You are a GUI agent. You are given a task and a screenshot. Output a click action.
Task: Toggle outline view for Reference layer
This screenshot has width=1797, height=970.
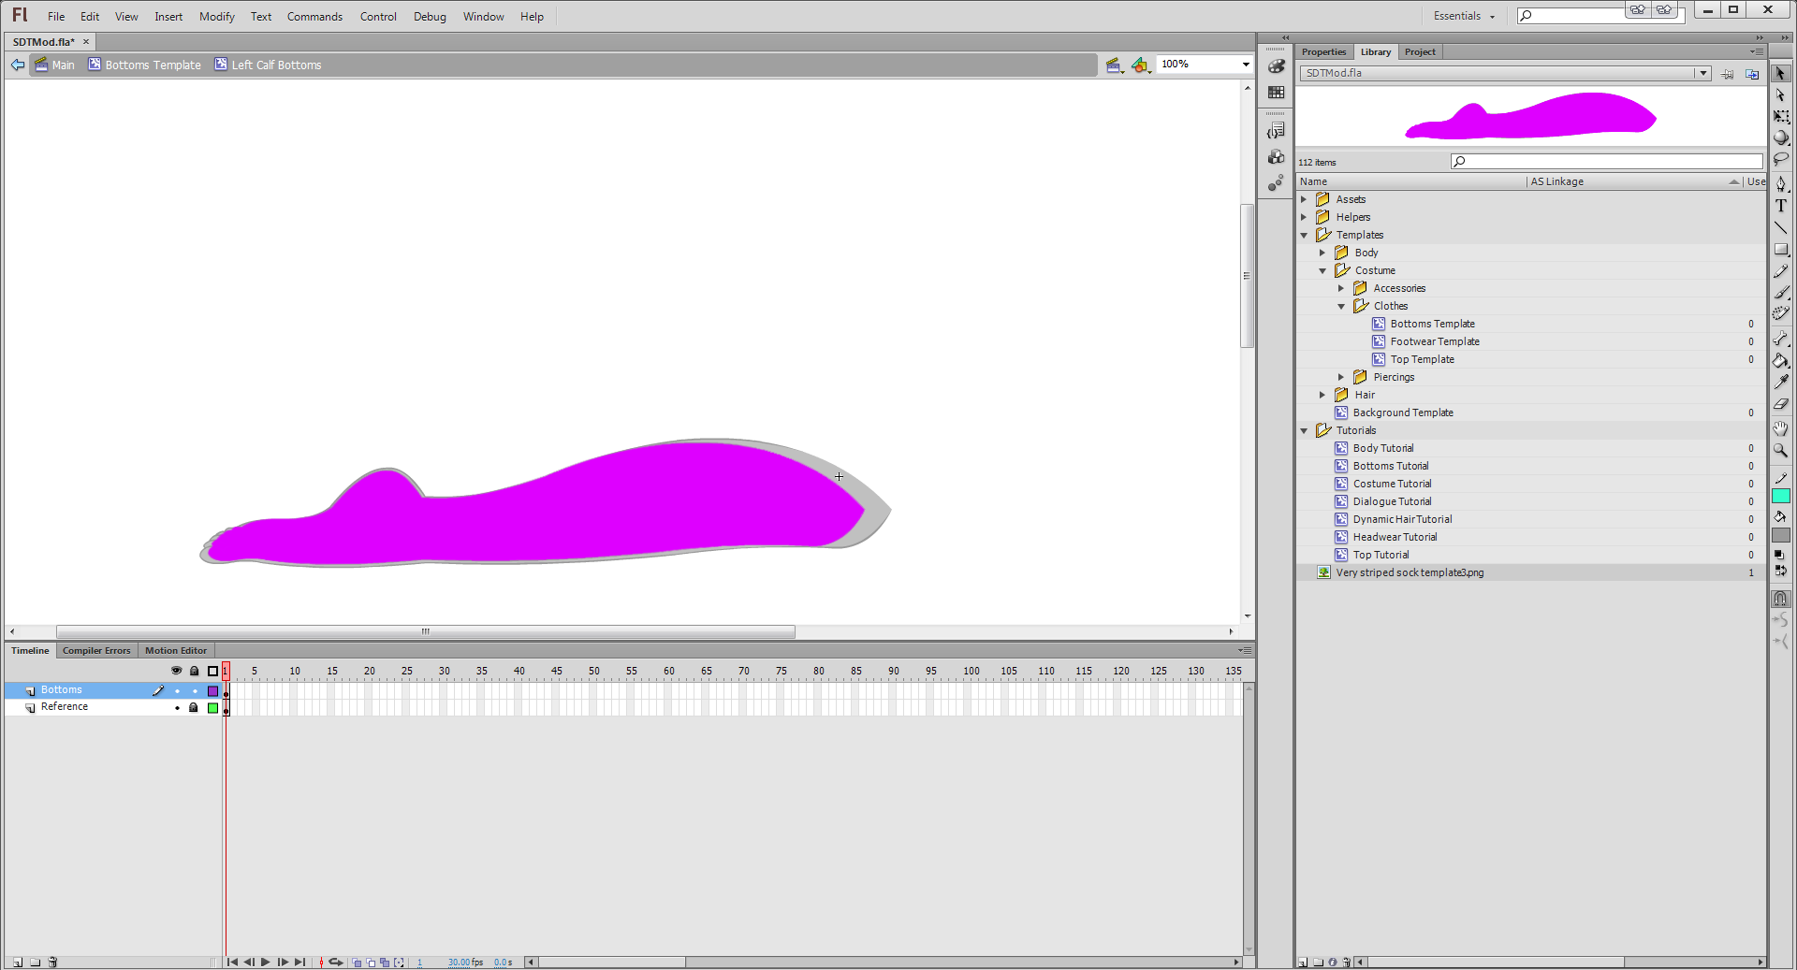point(212,708)
